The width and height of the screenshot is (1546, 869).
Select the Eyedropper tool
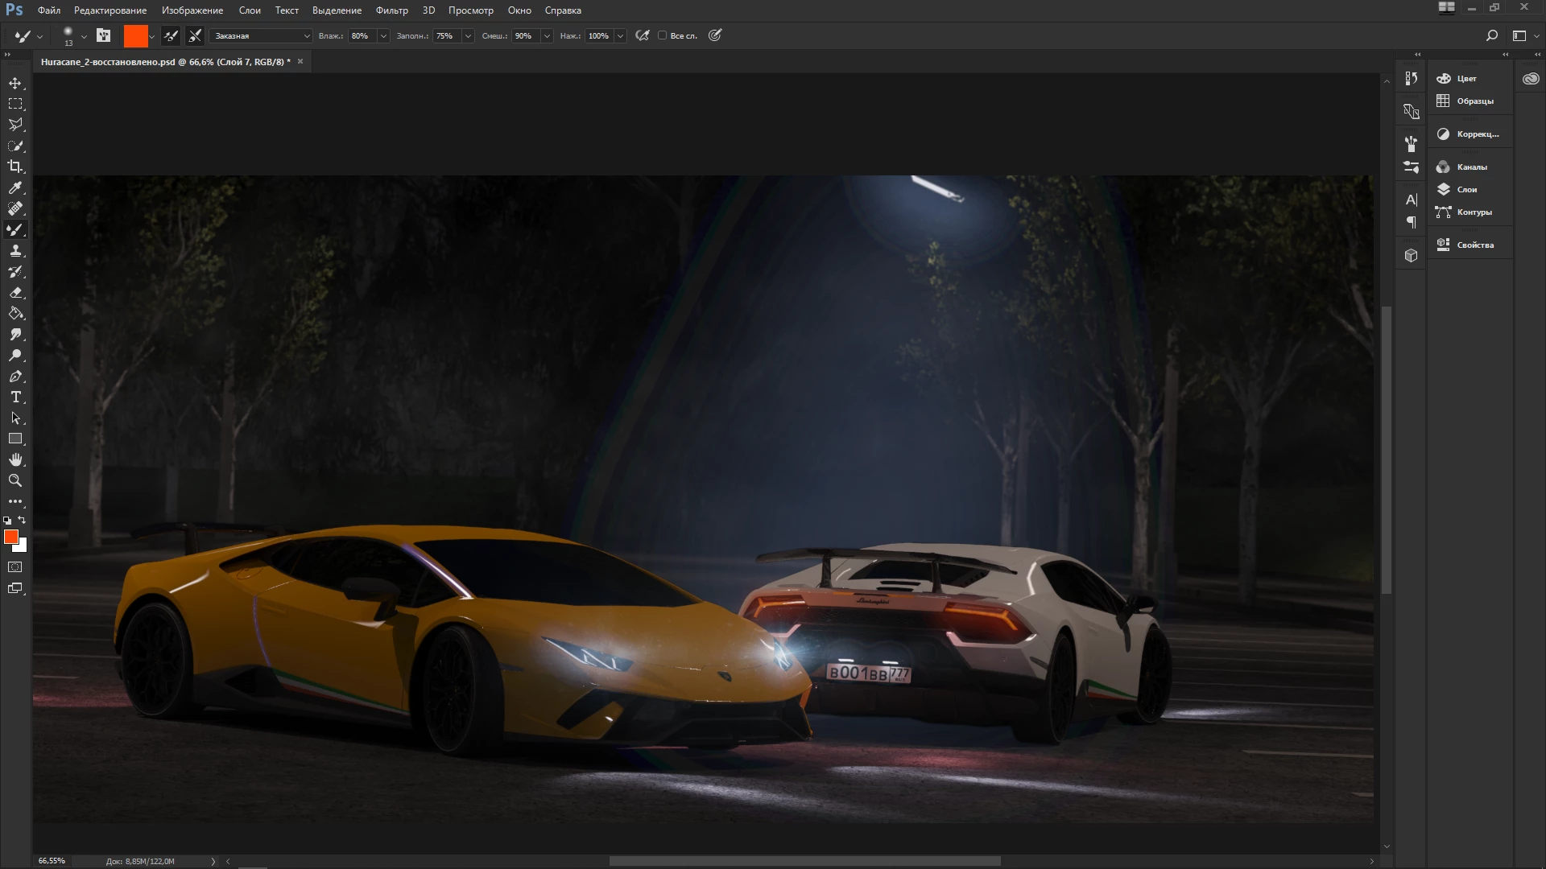point(15,187)
